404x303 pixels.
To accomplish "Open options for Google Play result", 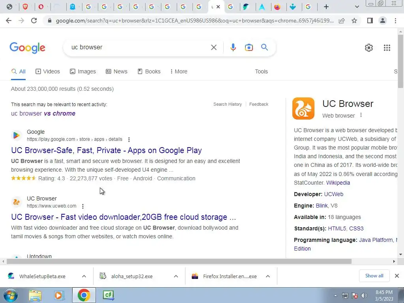I will pos(129,139).
